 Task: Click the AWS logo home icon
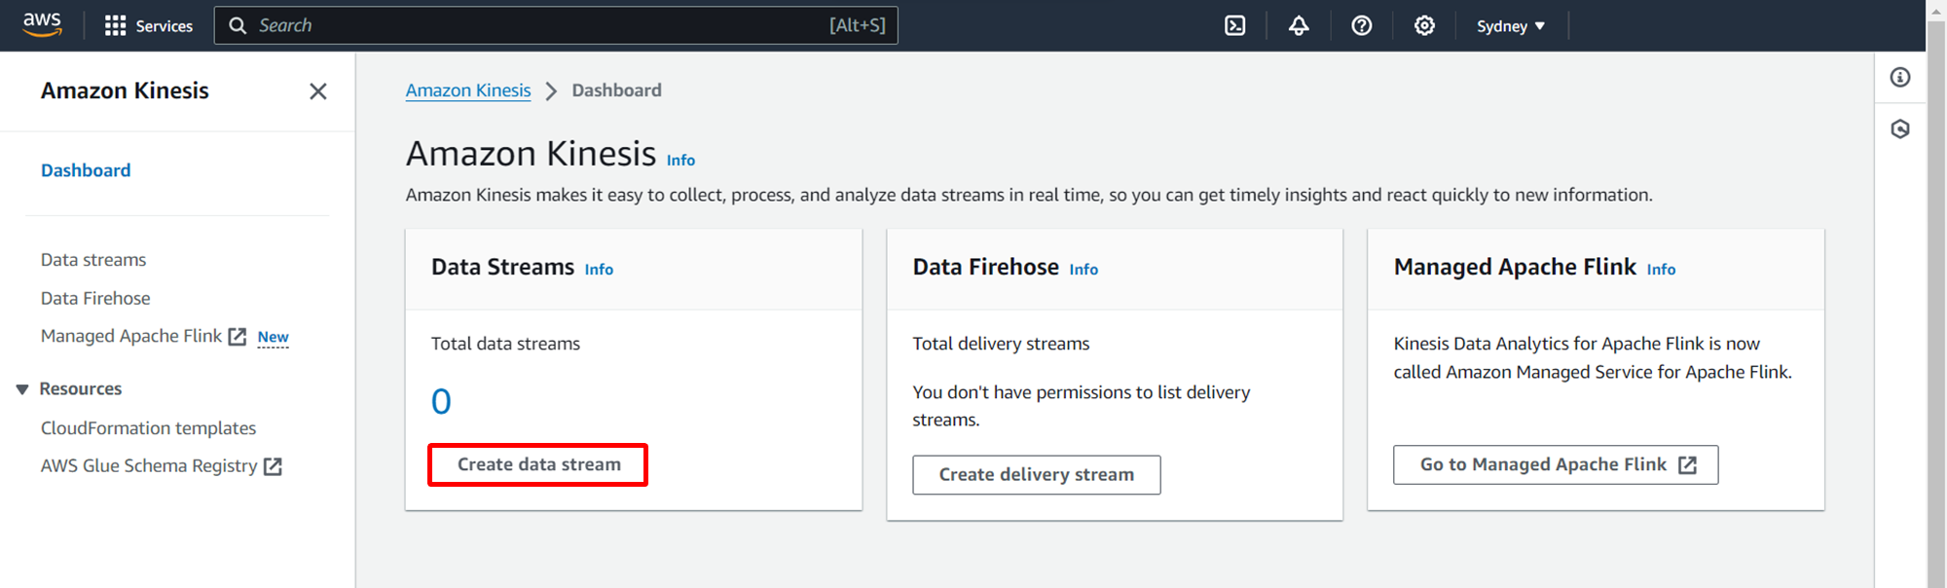click(42, 25)
